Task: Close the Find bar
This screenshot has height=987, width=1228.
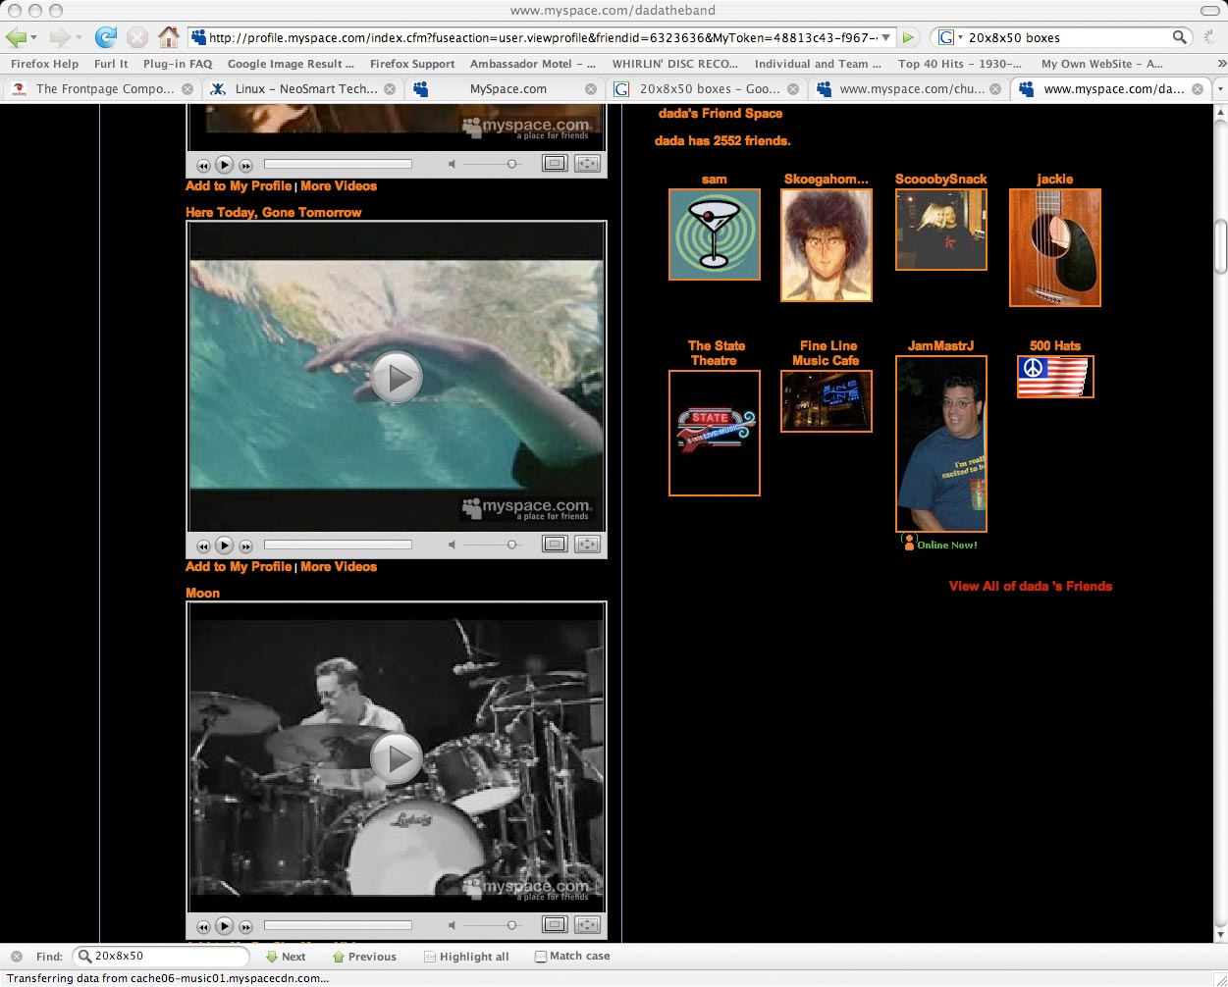Action: pyautogui.click(x=17, y=957)
